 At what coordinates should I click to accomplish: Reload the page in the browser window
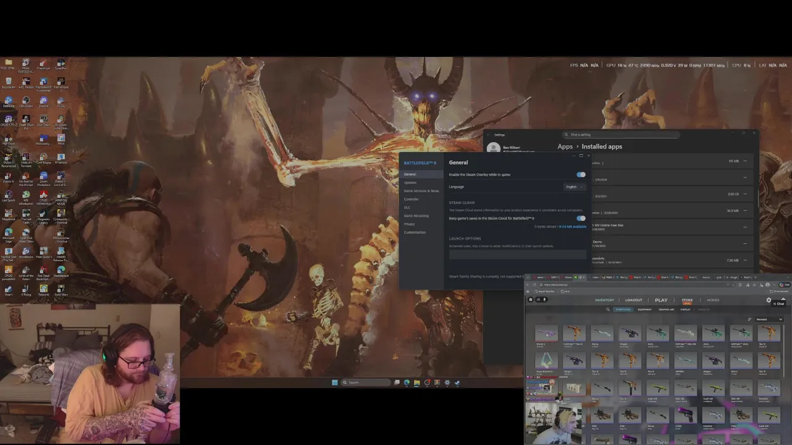535,285
